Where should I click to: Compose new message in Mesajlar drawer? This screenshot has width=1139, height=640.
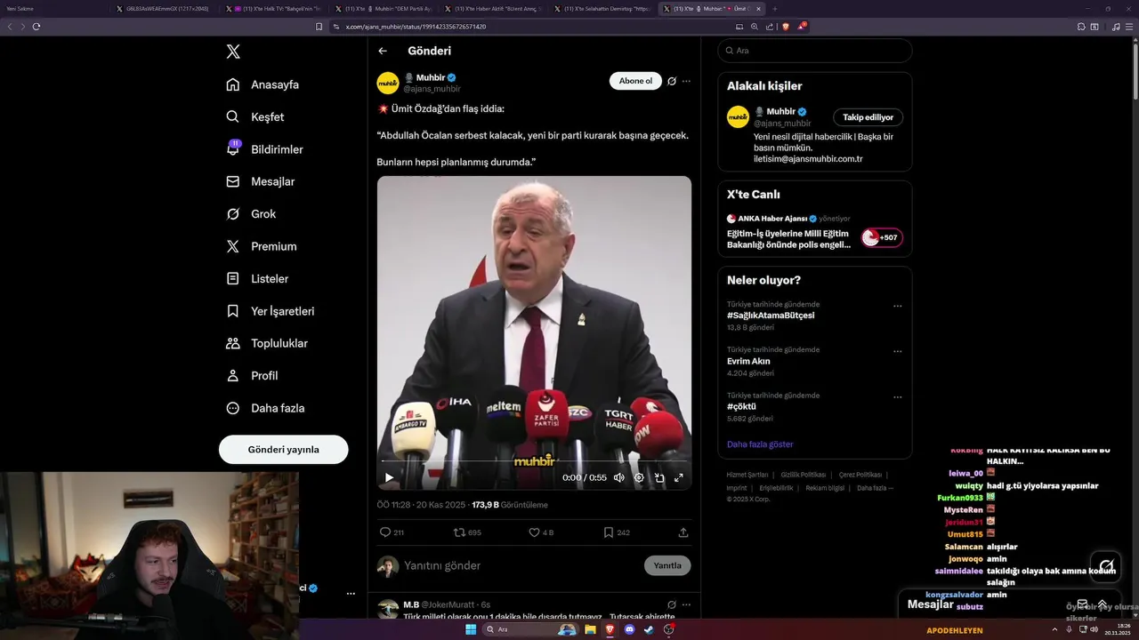click(1082, 604)
